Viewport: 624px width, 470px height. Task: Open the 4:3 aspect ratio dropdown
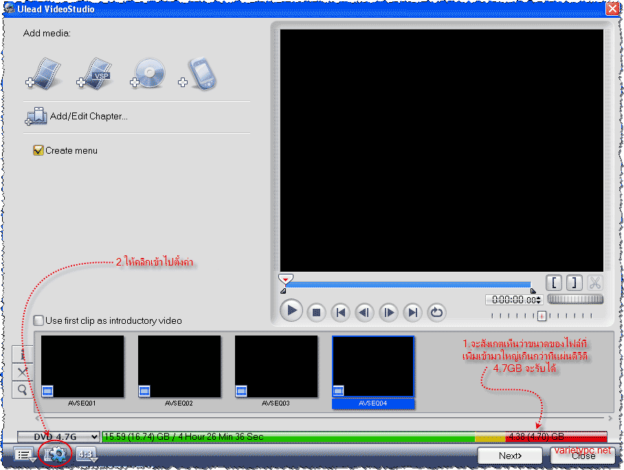point(87,454)
